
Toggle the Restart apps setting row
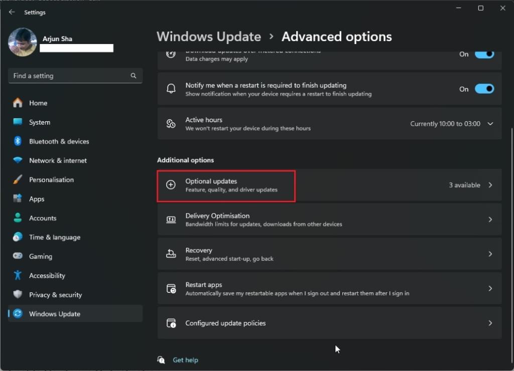point(329,288)
